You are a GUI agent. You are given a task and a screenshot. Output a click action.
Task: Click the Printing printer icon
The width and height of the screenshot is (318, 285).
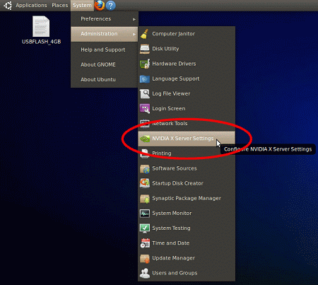pyautogui.click(x=144, y=153)
